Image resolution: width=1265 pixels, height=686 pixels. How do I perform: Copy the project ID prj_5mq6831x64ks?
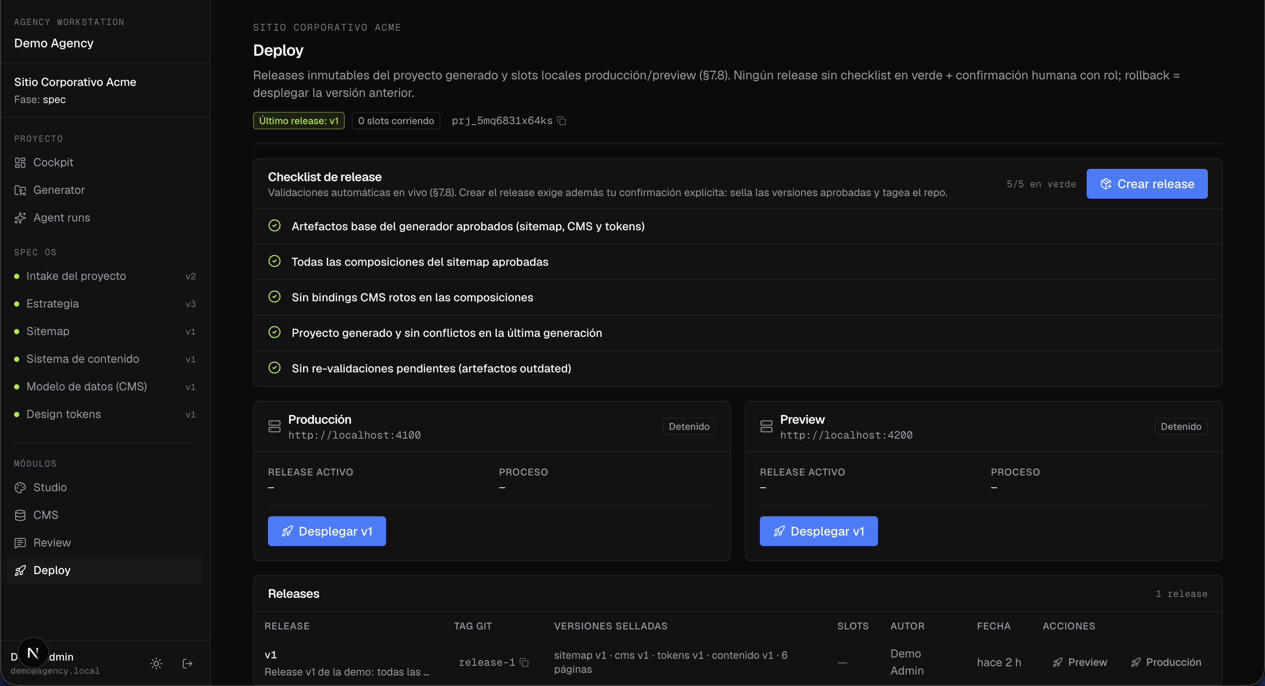562,121
